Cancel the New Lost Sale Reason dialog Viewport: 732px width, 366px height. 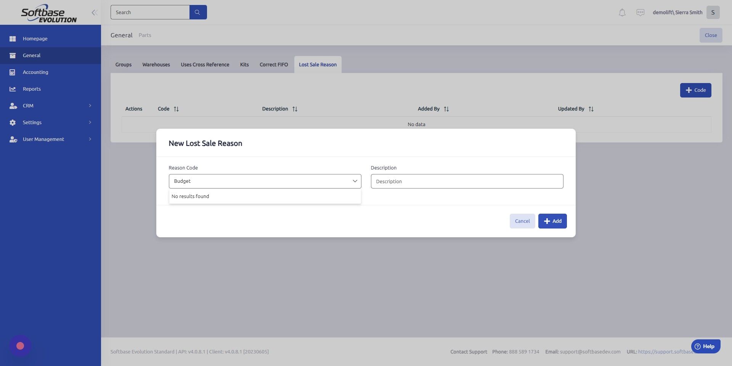522,221
